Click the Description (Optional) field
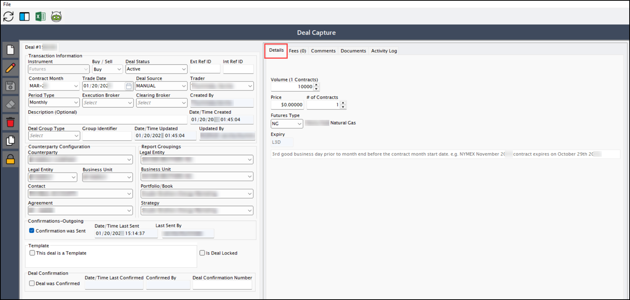Image resolution: width=630 pixels, height=300 pixels. point(108,120)
